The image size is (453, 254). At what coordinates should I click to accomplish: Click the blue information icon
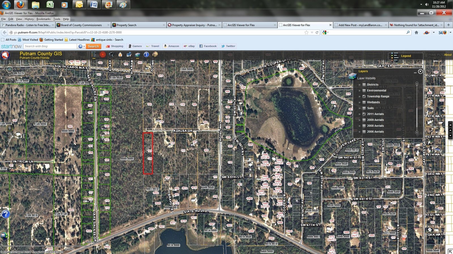[x=146, y=54]
